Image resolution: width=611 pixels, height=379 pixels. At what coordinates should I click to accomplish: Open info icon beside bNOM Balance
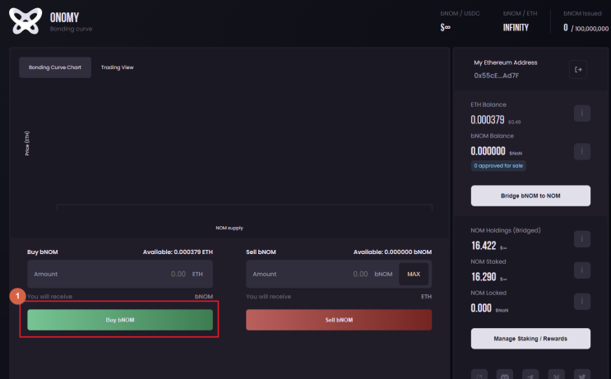click(x=581, y=151)
